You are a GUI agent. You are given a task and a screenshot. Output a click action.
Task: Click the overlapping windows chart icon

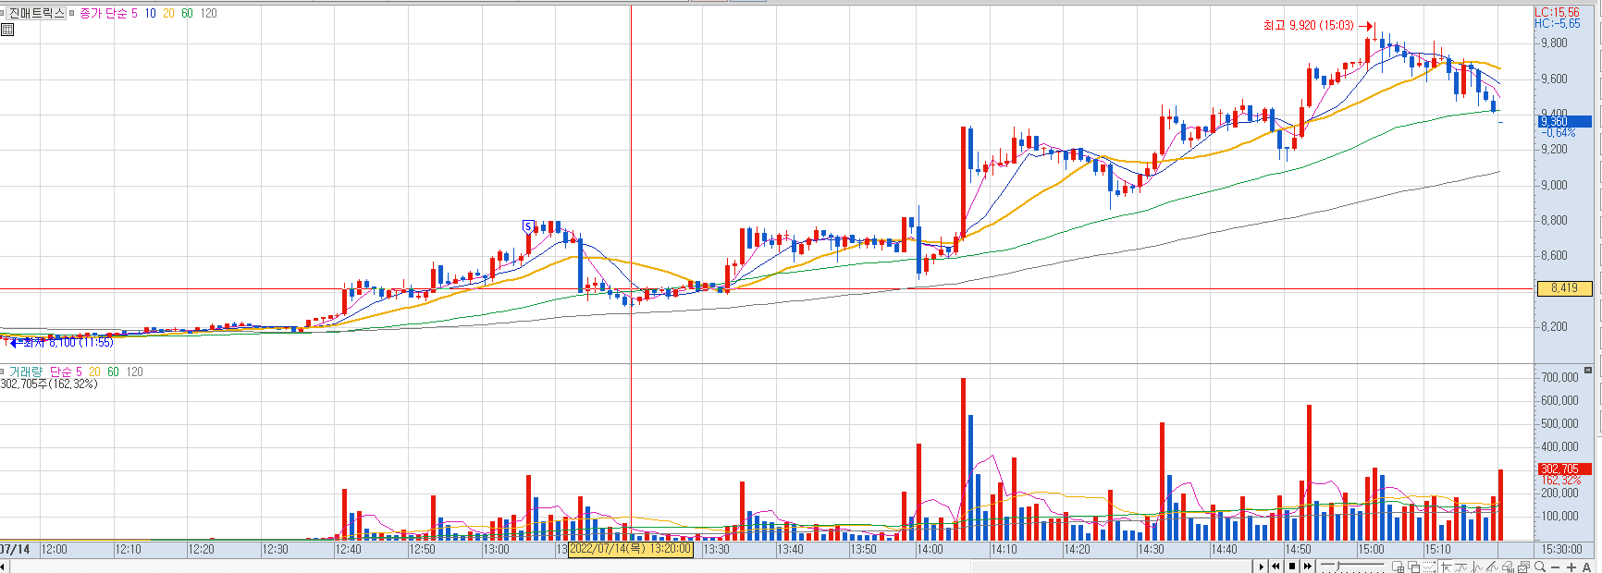pyautogui.click(x=1414, y=567)
